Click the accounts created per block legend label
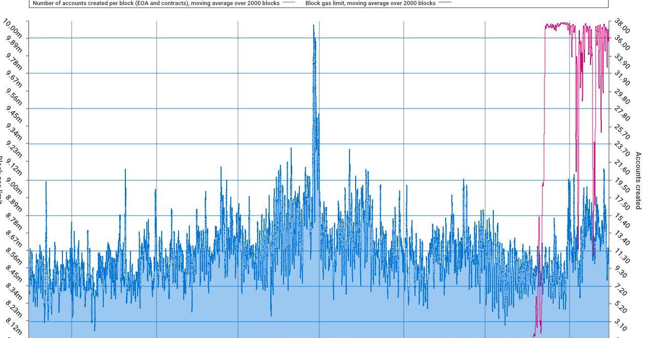655x338 pixels. pos(156,3)
